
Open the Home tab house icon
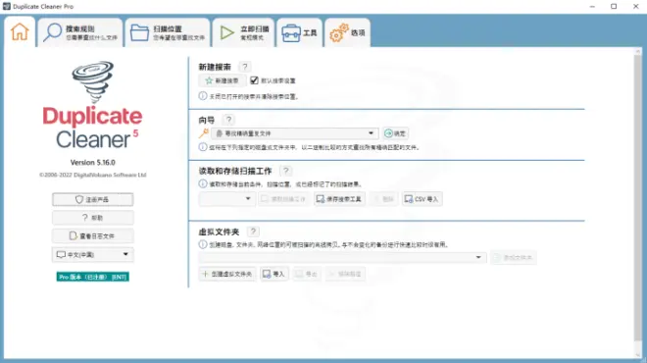click(20, 32)
